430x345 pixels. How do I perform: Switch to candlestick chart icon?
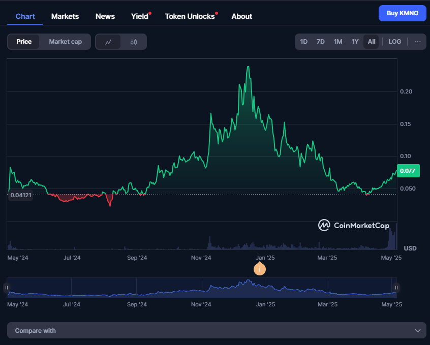pyautogui.click(x=134, y=42)
